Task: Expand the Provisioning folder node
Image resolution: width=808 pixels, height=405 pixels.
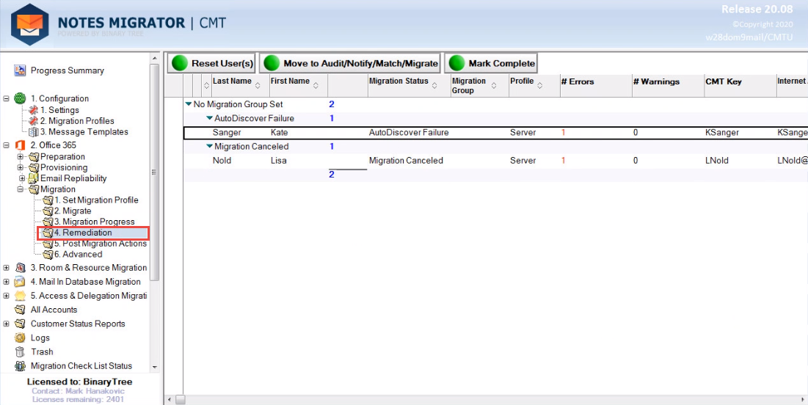Action: click(x=20, y=167)
